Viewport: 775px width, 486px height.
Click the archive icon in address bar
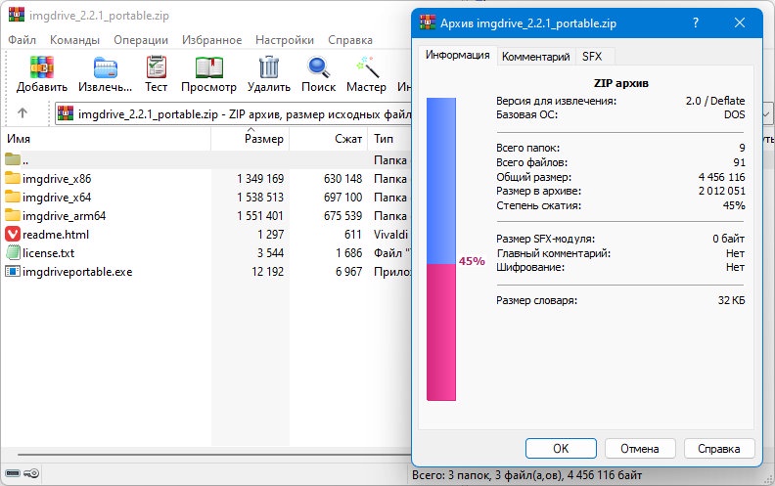tap(66, 113)
